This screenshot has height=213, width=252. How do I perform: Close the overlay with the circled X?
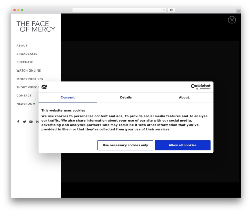tap(232, 20)
